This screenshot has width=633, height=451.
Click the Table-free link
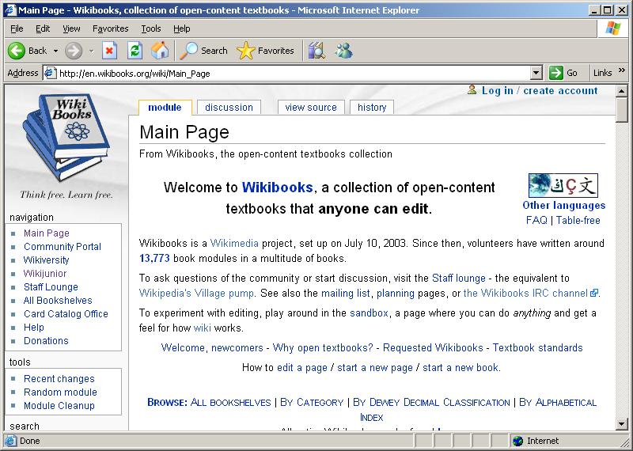[x=578, y=221]
